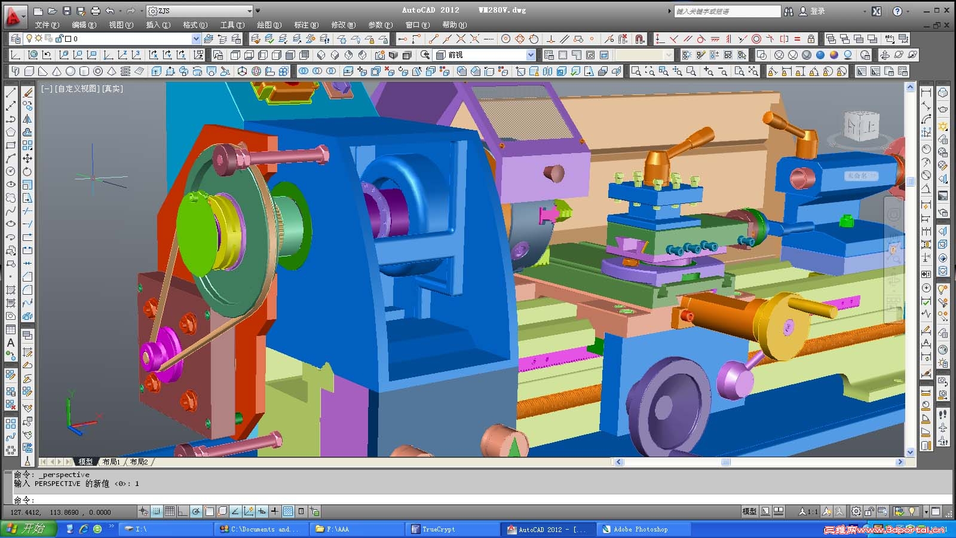Select the Multiline Text 'A' tool
Image resolution: width=956 pixels, height=538 pixels.
click(x=10, y=343)
